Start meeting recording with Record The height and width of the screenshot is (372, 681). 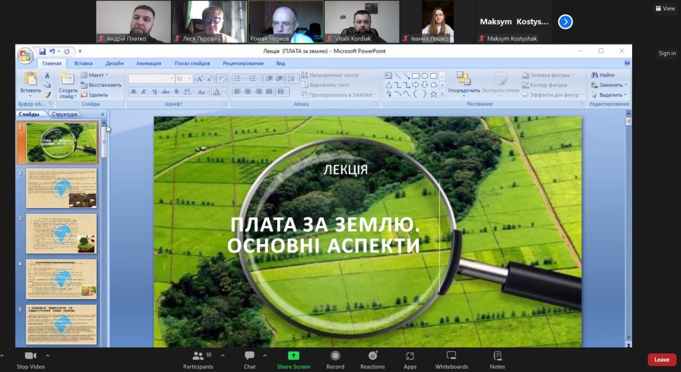tap(335, 356)
